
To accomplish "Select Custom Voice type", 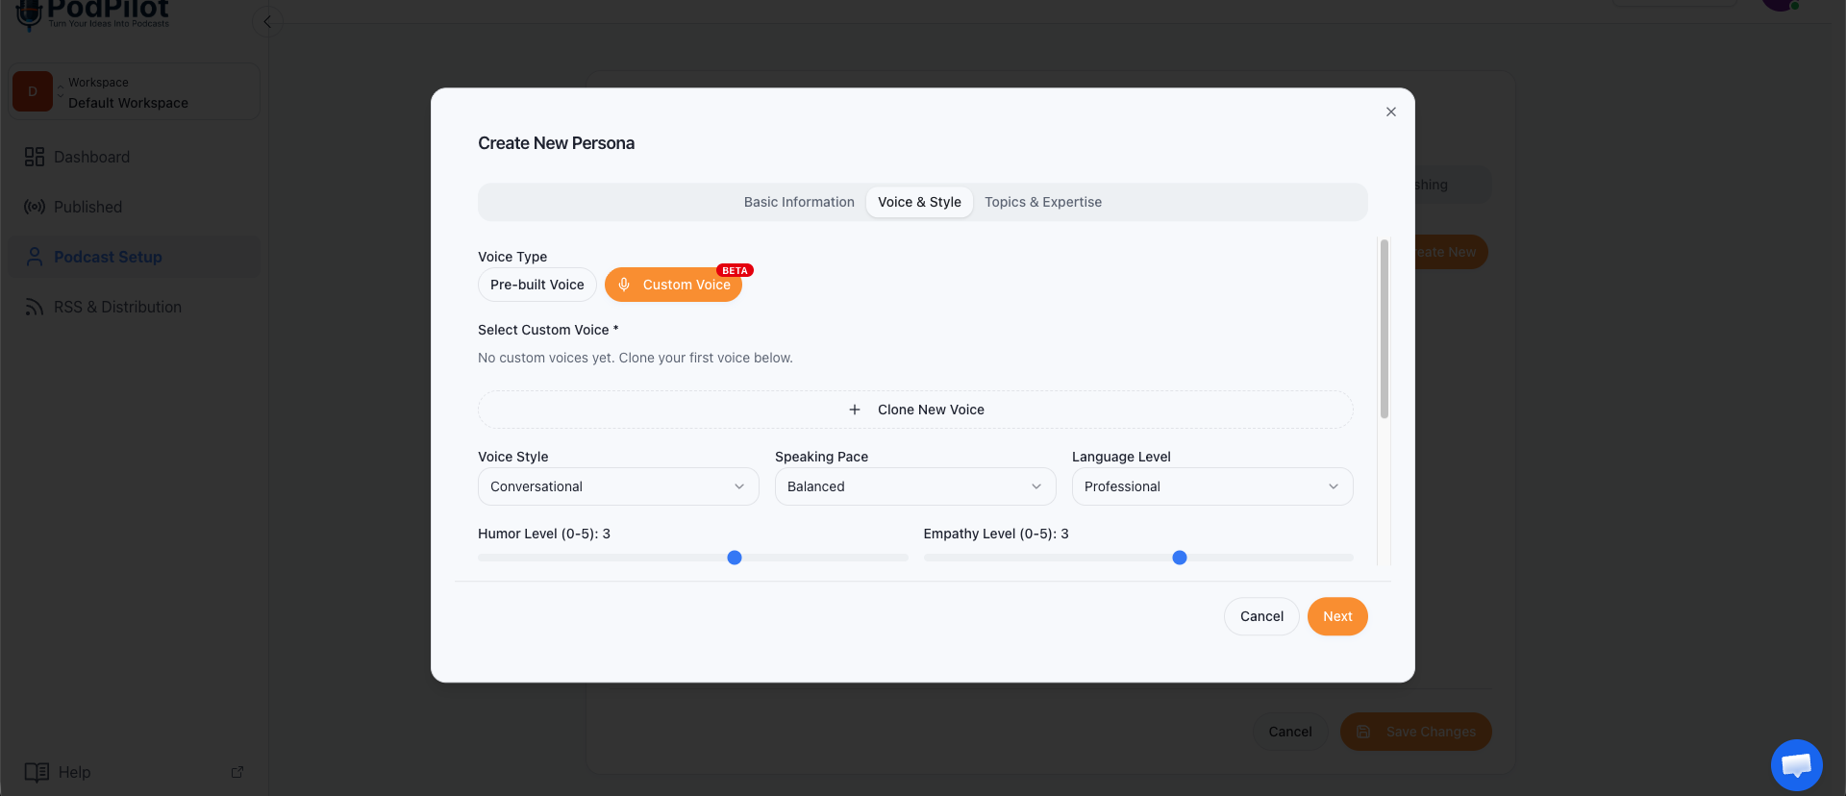I will click(673, 285).
